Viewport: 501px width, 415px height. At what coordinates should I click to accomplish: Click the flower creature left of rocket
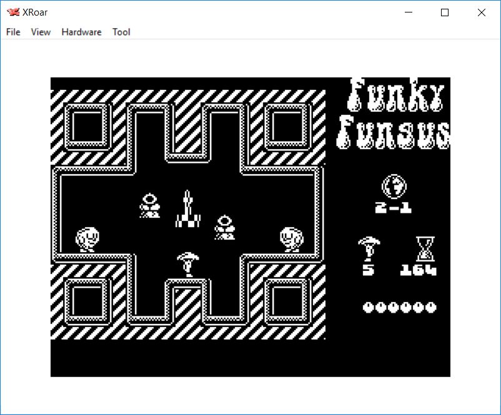150,205
